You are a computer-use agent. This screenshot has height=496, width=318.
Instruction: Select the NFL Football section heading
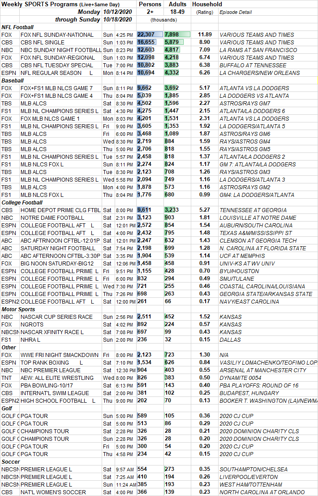[x=17, y=27]
